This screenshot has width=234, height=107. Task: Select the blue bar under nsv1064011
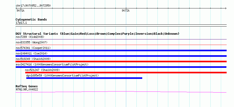pos(121,56)
